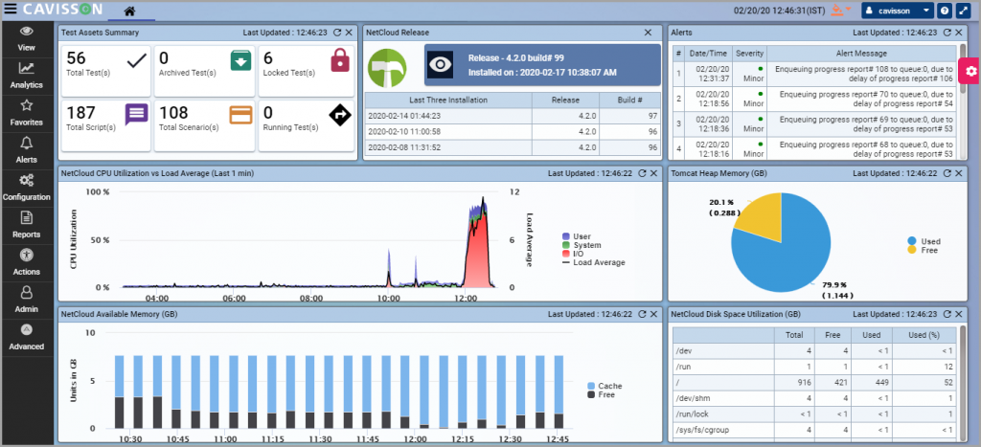Screen dimensions: 981x447
Task: Toggle System series in CPU legend
Action: pos(581,245)
